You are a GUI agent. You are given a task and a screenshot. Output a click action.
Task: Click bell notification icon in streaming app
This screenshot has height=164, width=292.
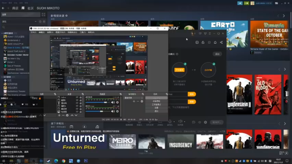click(x=215, y=42)
